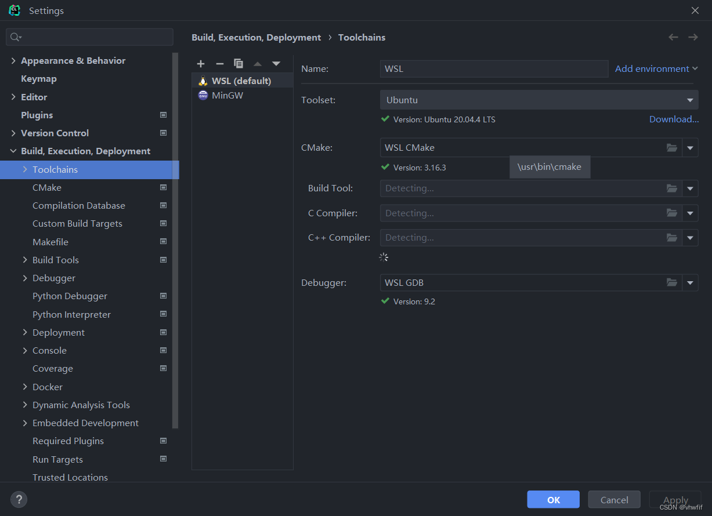Expand the Editor section
The image size is (712, 516).
click(x=13, y=97)
